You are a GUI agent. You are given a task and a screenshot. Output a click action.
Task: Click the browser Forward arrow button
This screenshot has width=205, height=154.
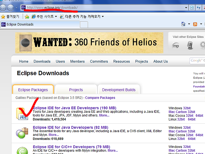[x=11, y=7]
